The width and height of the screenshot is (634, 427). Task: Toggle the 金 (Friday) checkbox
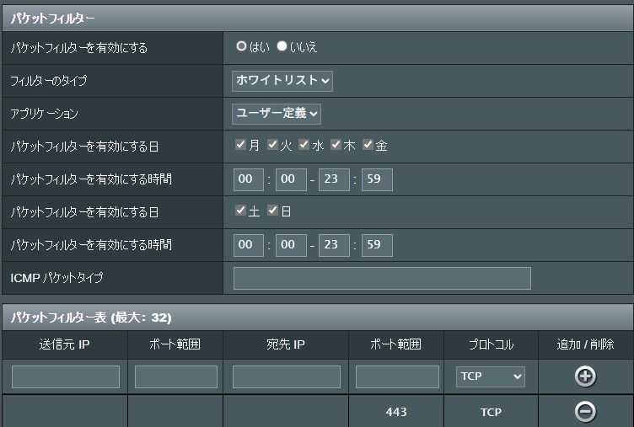[368, 144]
